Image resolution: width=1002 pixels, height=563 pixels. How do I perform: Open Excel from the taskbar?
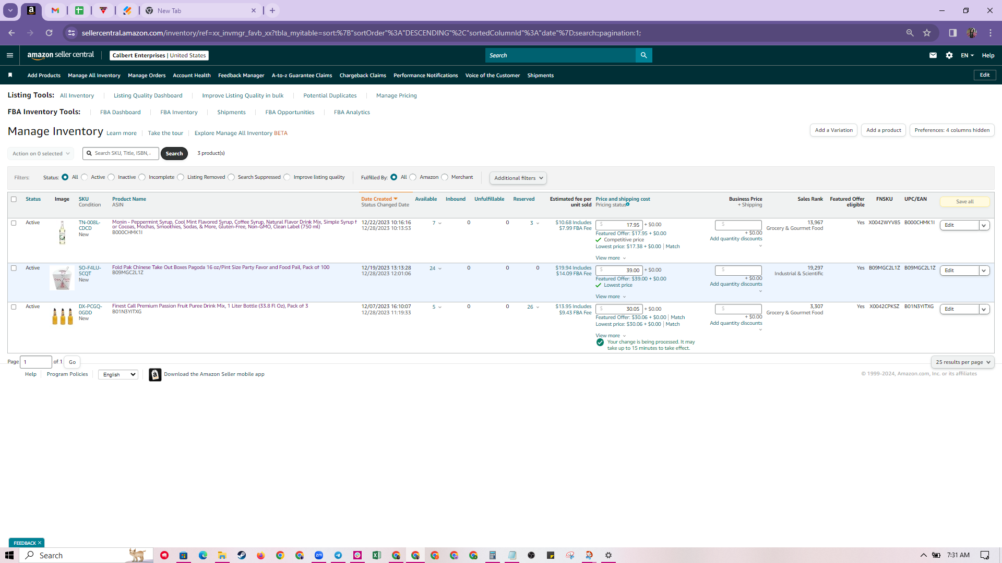tap(377, 555)
